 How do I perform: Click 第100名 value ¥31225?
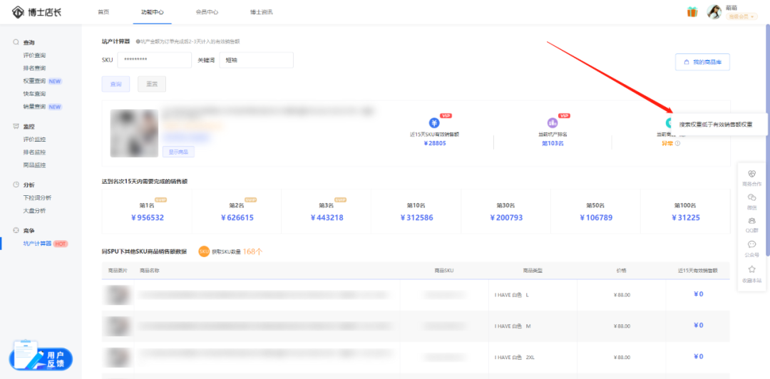coord(686,217)
